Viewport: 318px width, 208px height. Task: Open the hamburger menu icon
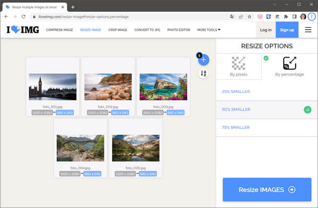(308, 30)
